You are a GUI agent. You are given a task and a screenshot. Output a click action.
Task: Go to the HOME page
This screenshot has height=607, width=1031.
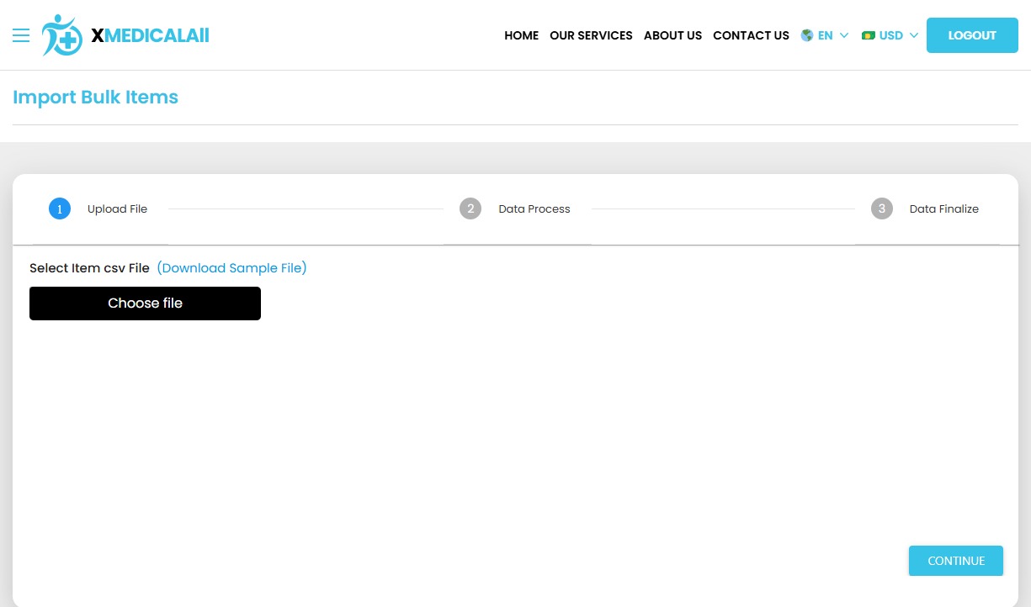coord(521,35)
